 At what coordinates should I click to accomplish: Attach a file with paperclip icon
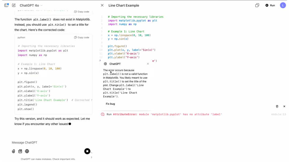click(13, 151)
